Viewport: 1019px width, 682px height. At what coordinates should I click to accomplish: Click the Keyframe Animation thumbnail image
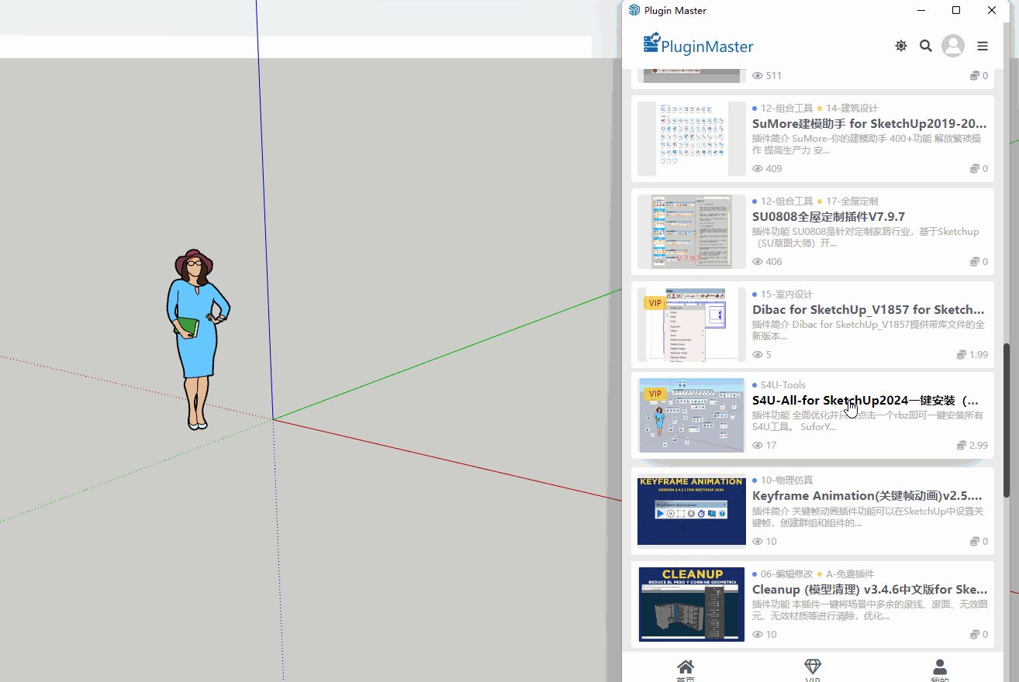tap(692, 511)
